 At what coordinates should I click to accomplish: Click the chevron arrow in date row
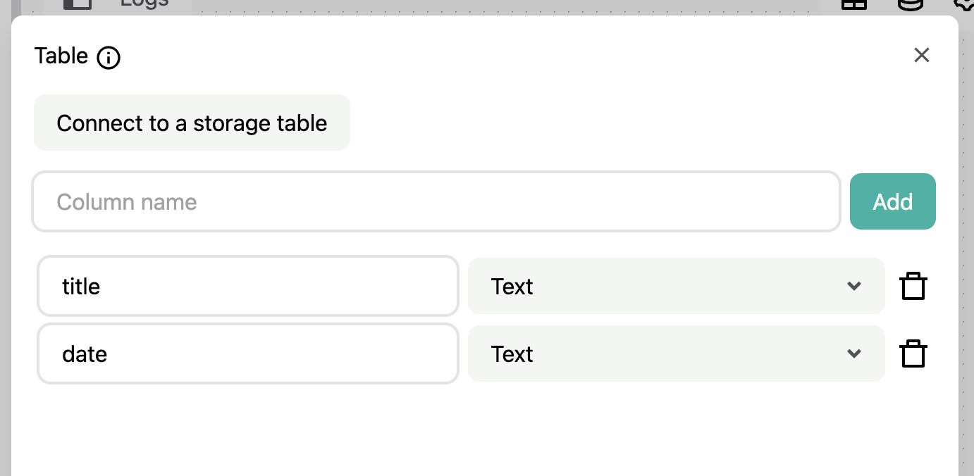pos(854,354)
